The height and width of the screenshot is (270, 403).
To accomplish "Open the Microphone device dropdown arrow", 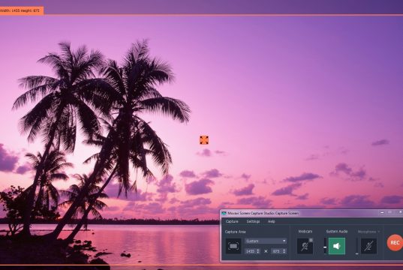I will click(378, 232).
